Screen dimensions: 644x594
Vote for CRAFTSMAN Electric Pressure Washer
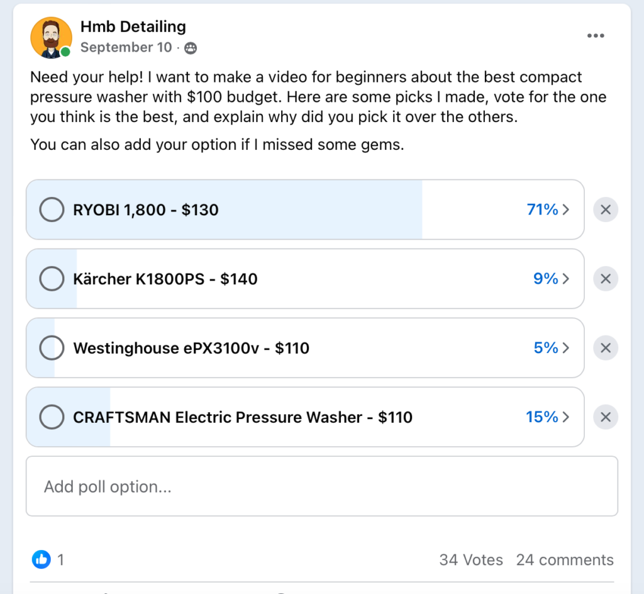(52, 417)
